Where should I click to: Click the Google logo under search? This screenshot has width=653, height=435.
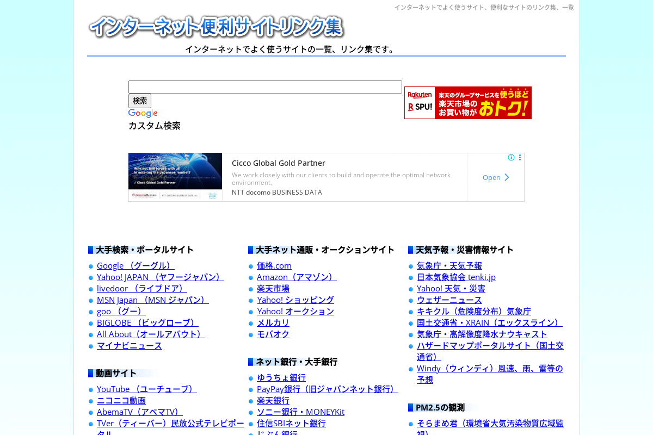click(x=143, y=114)
